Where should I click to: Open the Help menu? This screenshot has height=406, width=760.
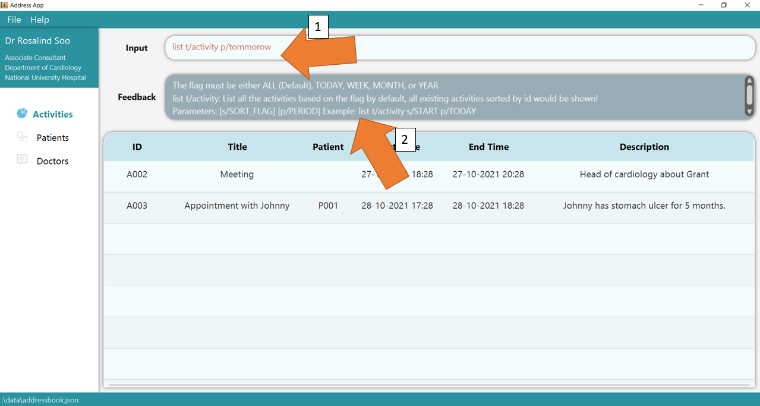click(x=39, y=19)
